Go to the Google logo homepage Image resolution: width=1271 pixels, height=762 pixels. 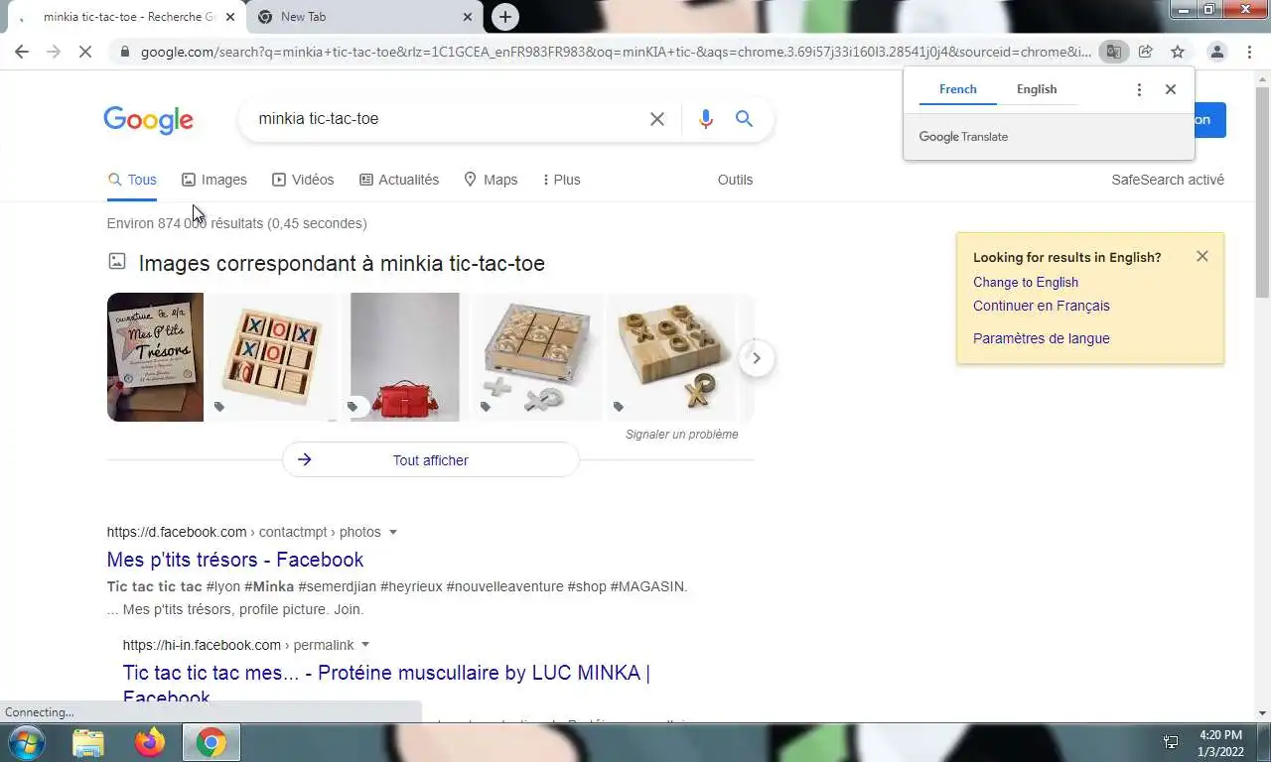pyautogui.click(x=149, y=120)
